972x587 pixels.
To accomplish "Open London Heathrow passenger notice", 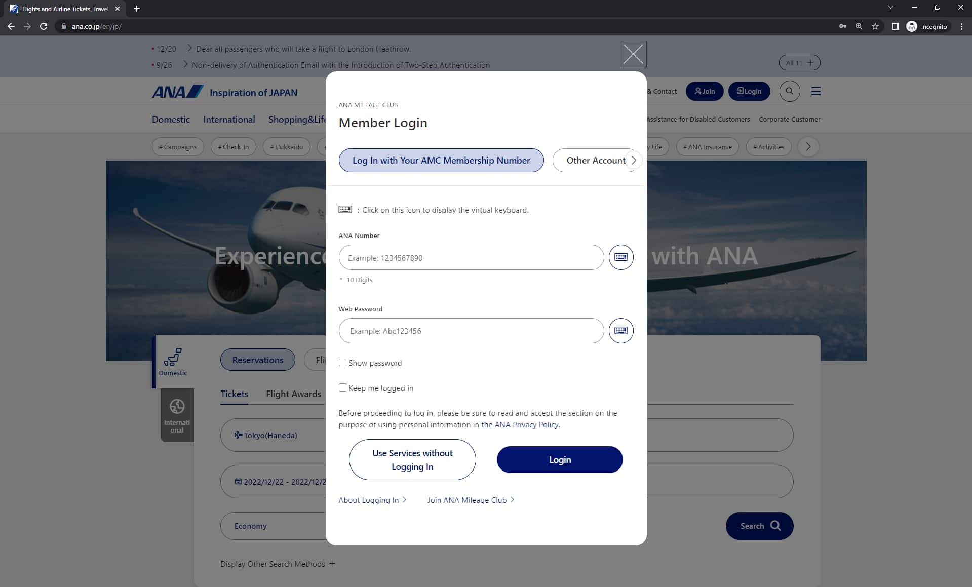I will coord(303,49).
